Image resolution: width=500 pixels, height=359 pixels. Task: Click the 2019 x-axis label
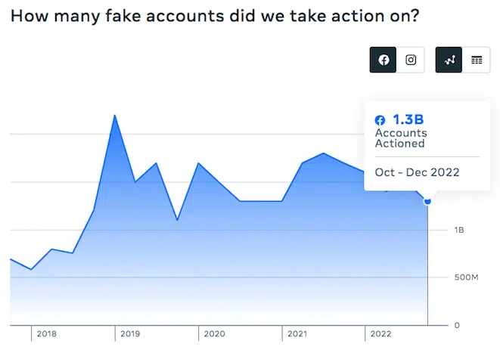(130, 334)
